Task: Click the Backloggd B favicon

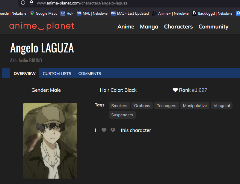Action: pyautogui.click(x=194, y=13)
